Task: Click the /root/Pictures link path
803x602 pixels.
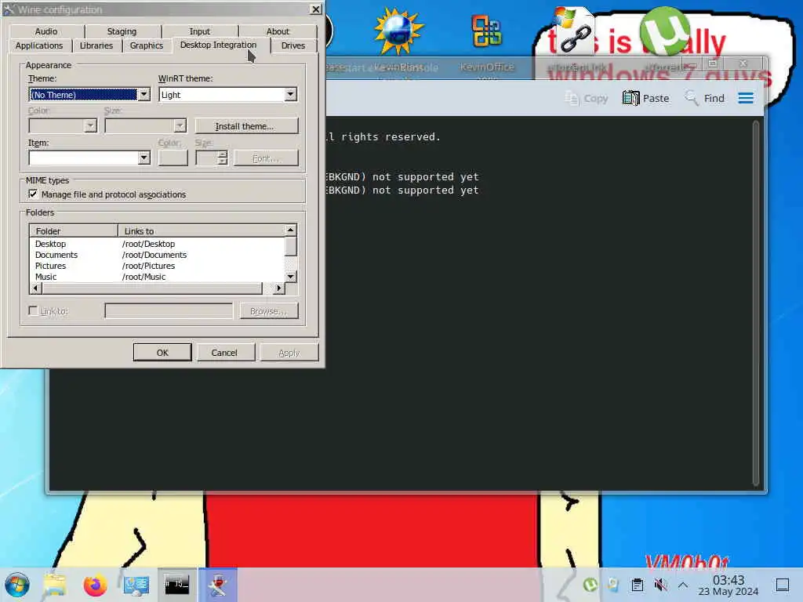Action: (x=148, y=266)
